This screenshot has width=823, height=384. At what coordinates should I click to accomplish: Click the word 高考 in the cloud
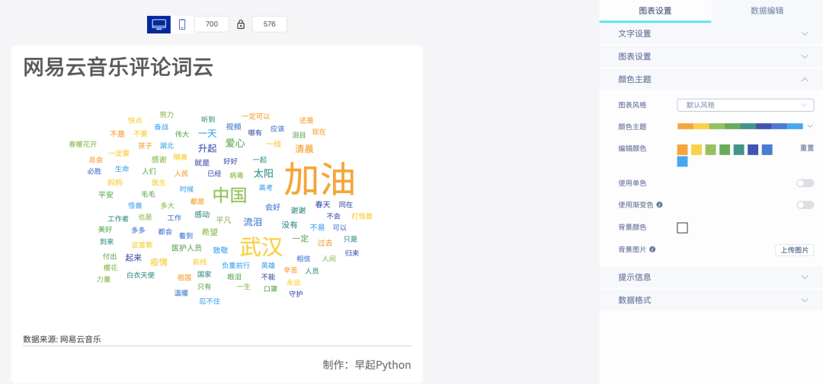pyautogui.click(x=266, y=188)
